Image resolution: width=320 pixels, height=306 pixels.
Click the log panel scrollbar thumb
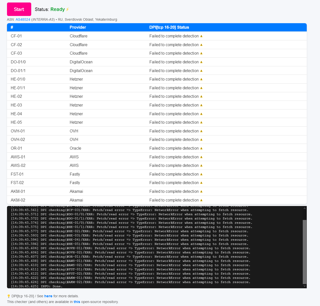(305, 252)
